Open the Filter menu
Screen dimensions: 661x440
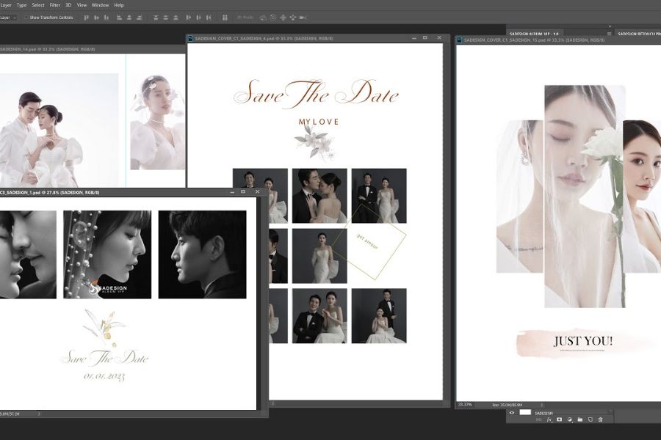55,5
